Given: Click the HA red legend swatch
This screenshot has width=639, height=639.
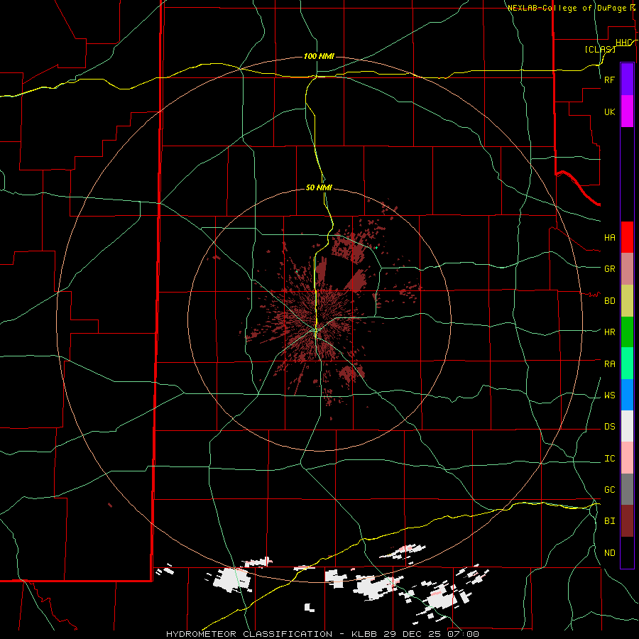Looking at the screenshot, I should pyautogui.click(x=627, y=237).
